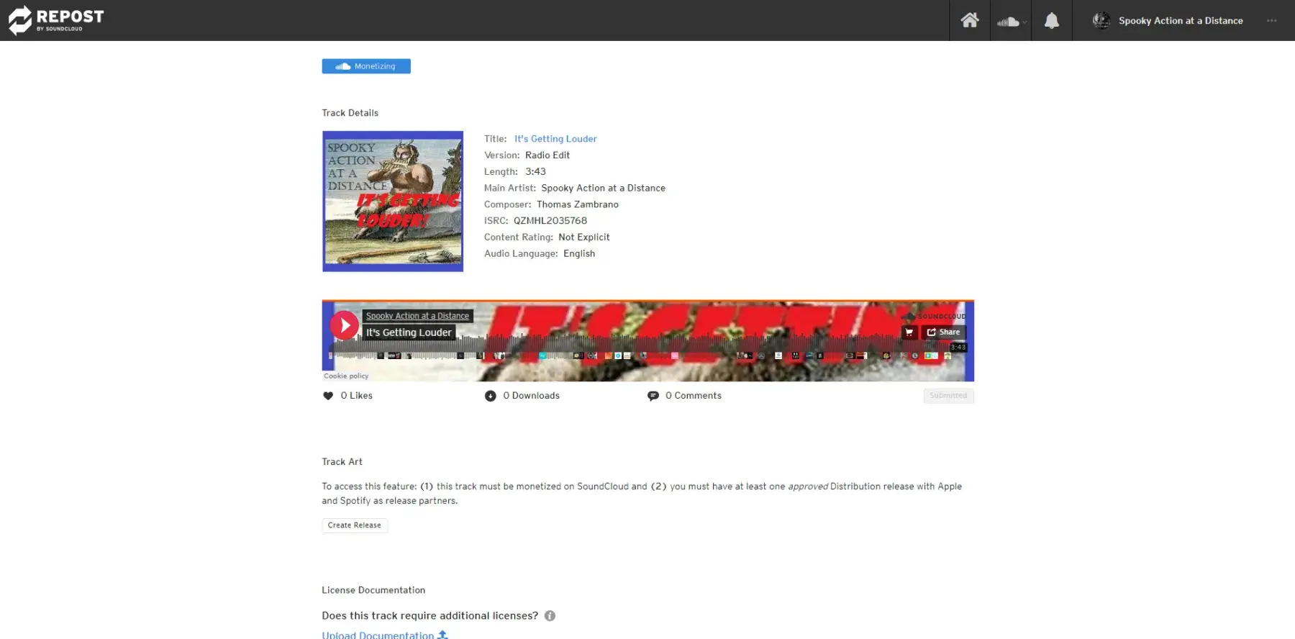This screenshot has width=1295, height=639.
Task: Open the artist name link in player
Action: 417,316
